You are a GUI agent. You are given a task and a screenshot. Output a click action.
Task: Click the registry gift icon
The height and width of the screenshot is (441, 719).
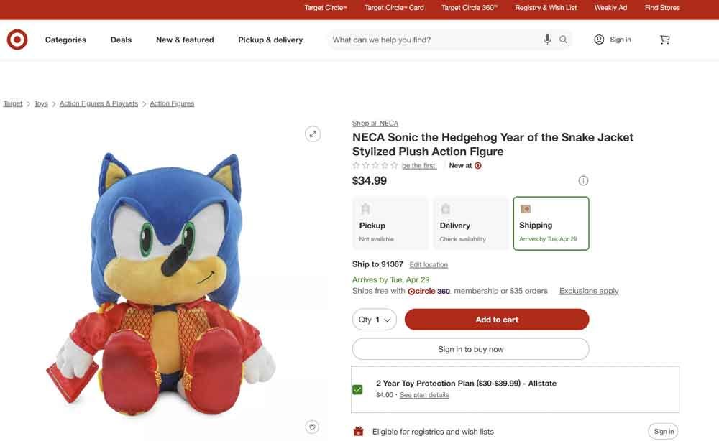[x=357, y=430]
